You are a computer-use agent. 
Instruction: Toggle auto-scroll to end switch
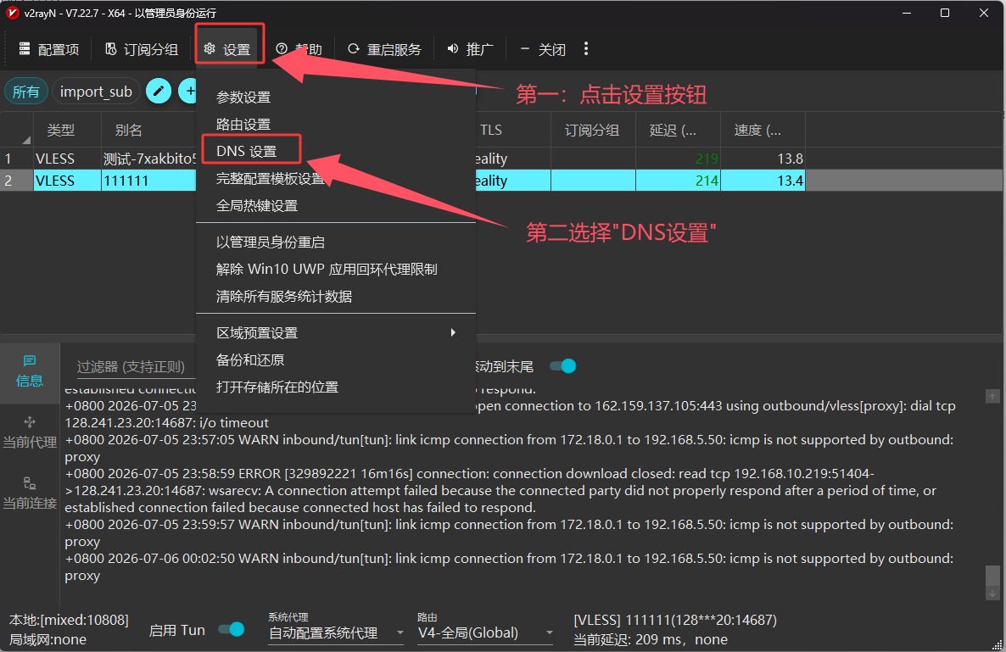click(562, 366)
